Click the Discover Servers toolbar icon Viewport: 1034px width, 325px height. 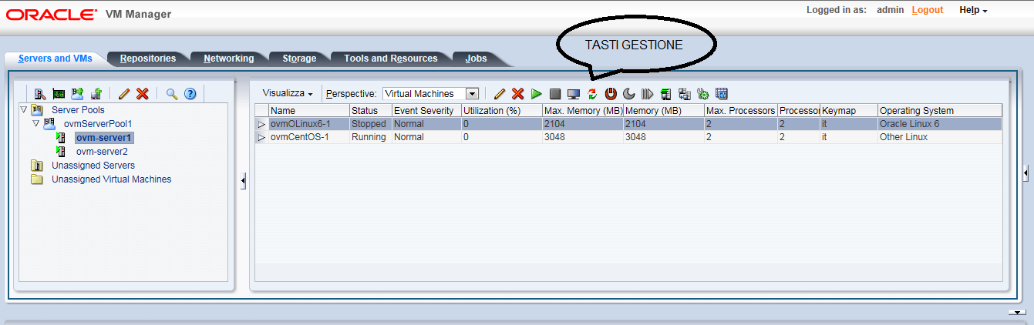click(x=40, y=94)
